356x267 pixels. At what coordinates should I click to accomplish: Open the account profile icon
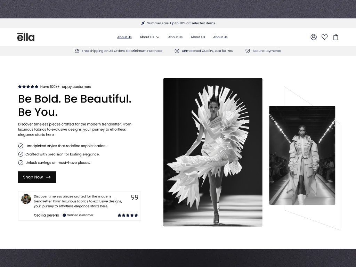click(x=314, y=37)
